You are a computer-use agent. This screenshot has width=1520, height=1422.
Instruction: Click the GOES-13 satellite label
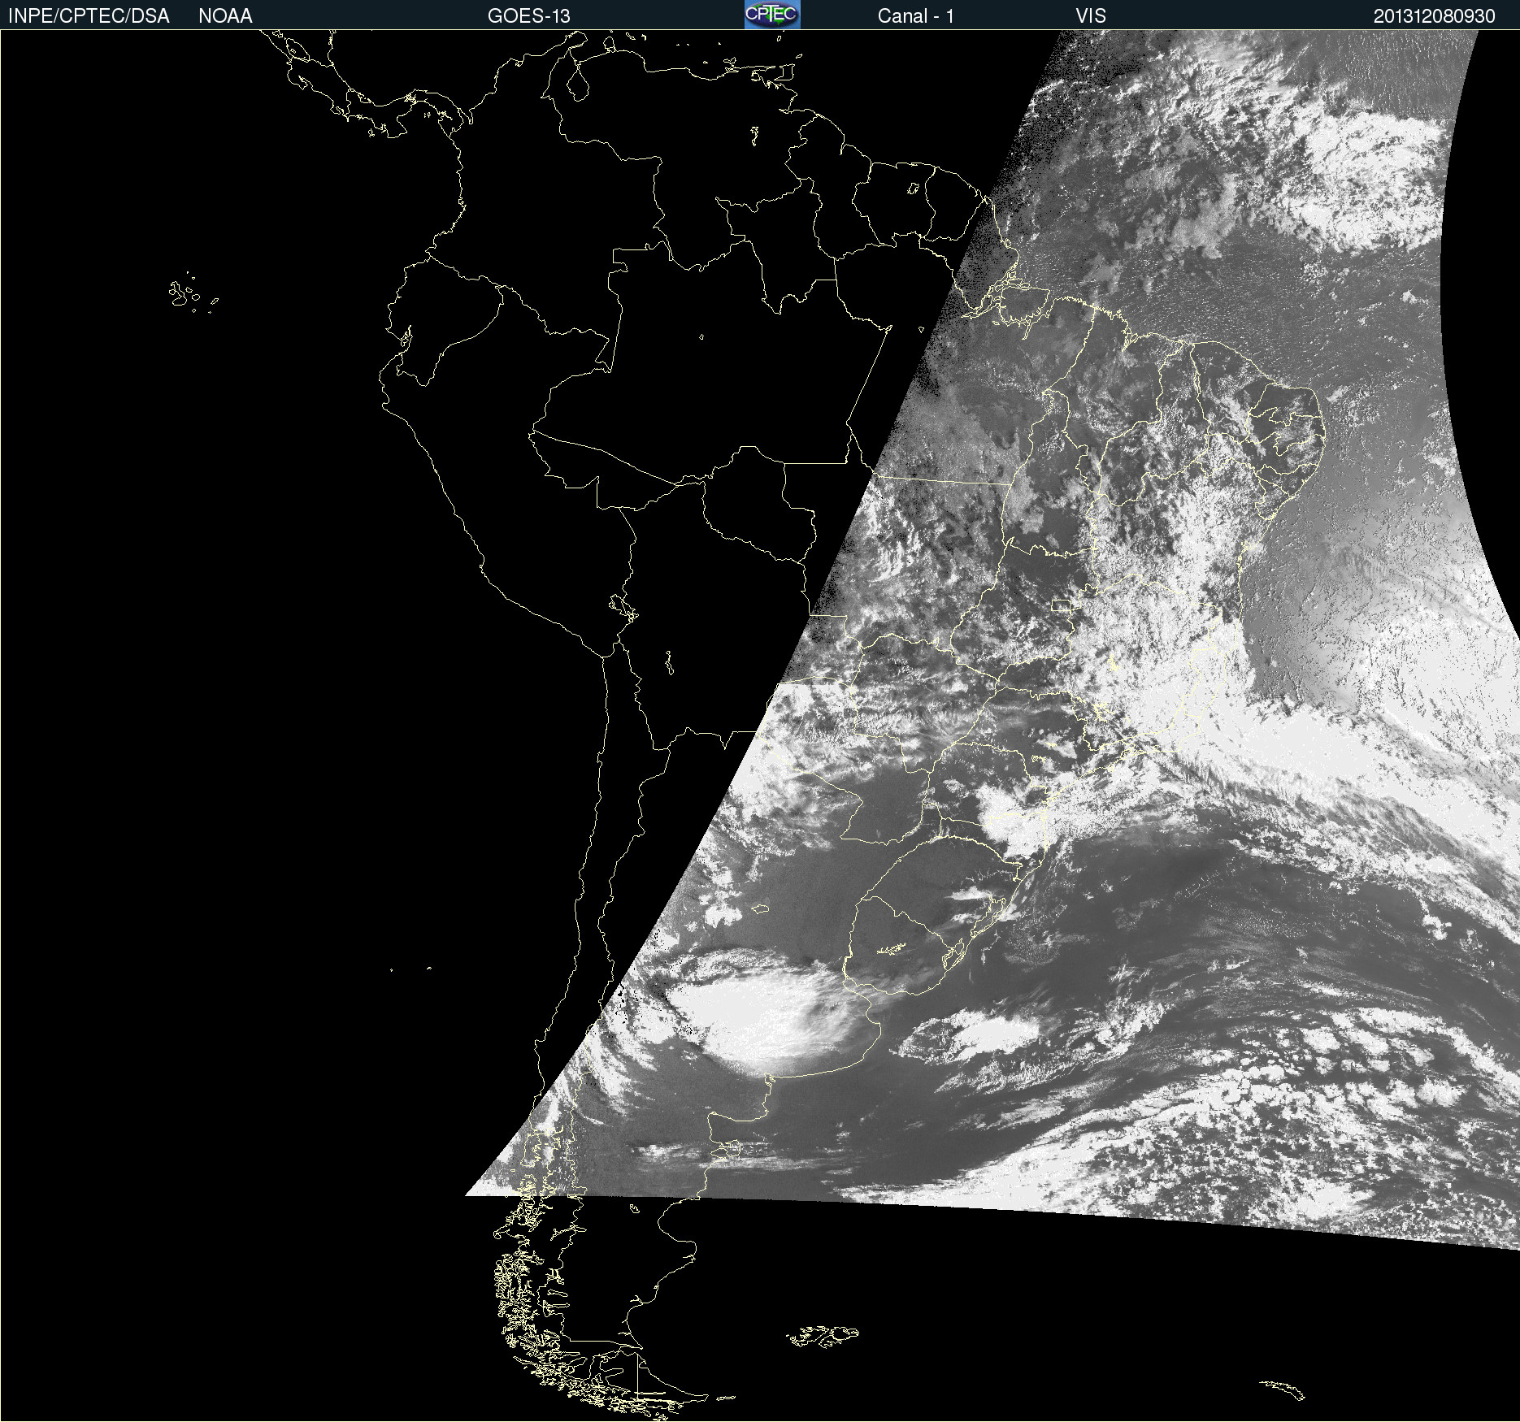(x=529, y=16)
